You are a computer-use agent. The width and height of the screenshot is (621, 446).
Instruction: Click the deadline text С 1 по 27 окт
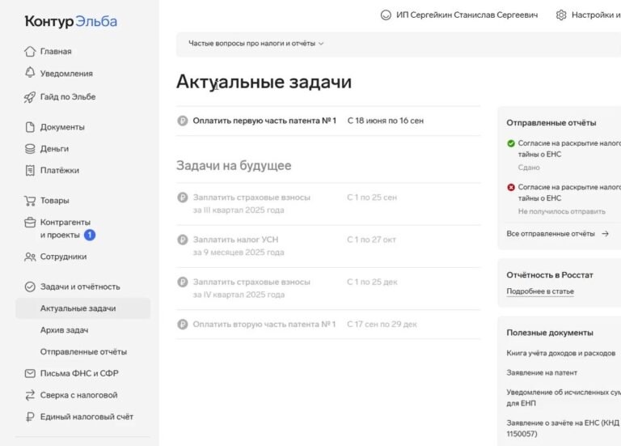[371, 240]
